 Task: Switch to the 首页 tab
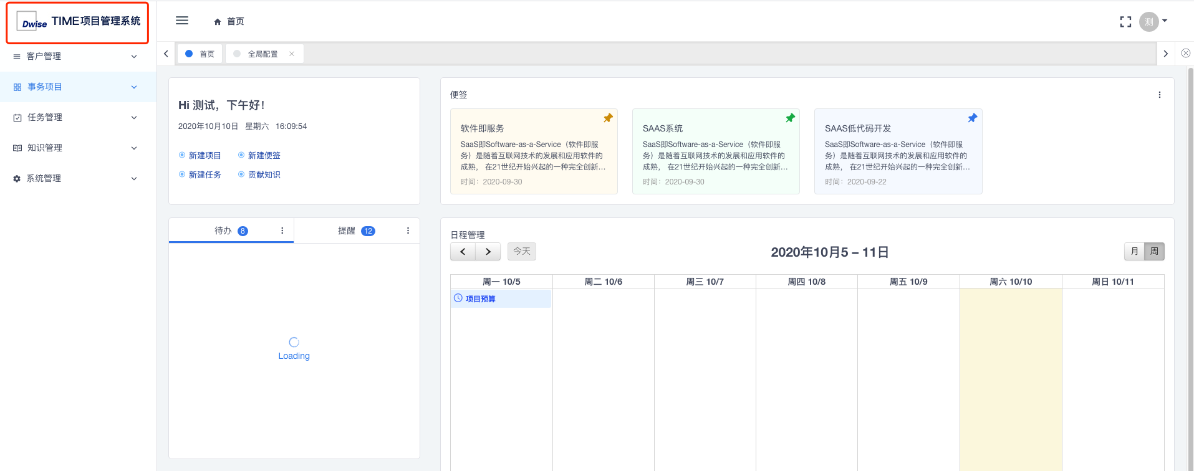pos(200,54)
